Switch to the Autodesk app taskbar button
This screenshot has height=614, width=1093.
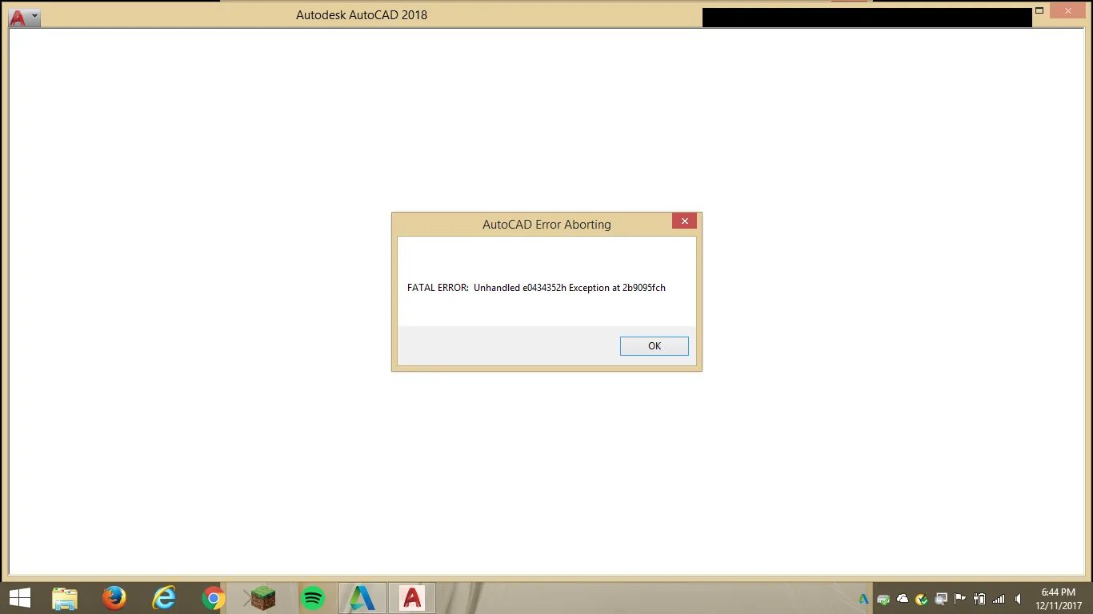pos(362,598)
